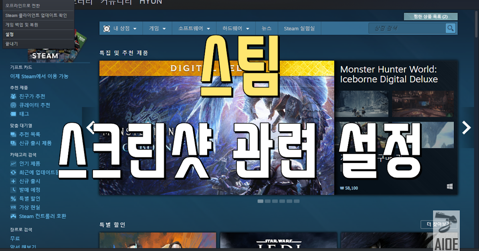Open the 무료 genre link
479x251 pixels.
(15, 238)
